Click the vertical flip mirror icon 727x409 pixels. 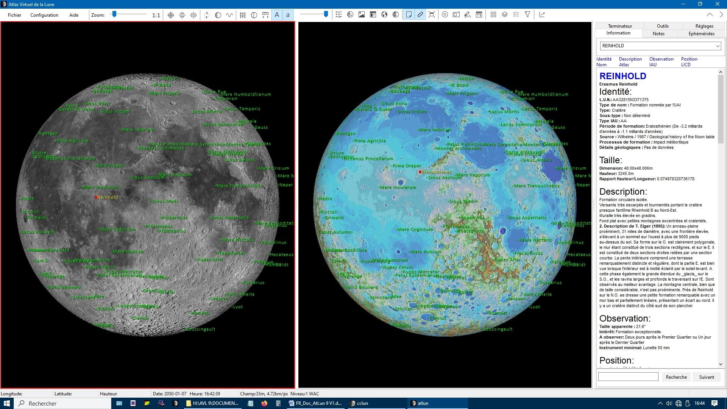pyautogui.click(x=182, y=15)
